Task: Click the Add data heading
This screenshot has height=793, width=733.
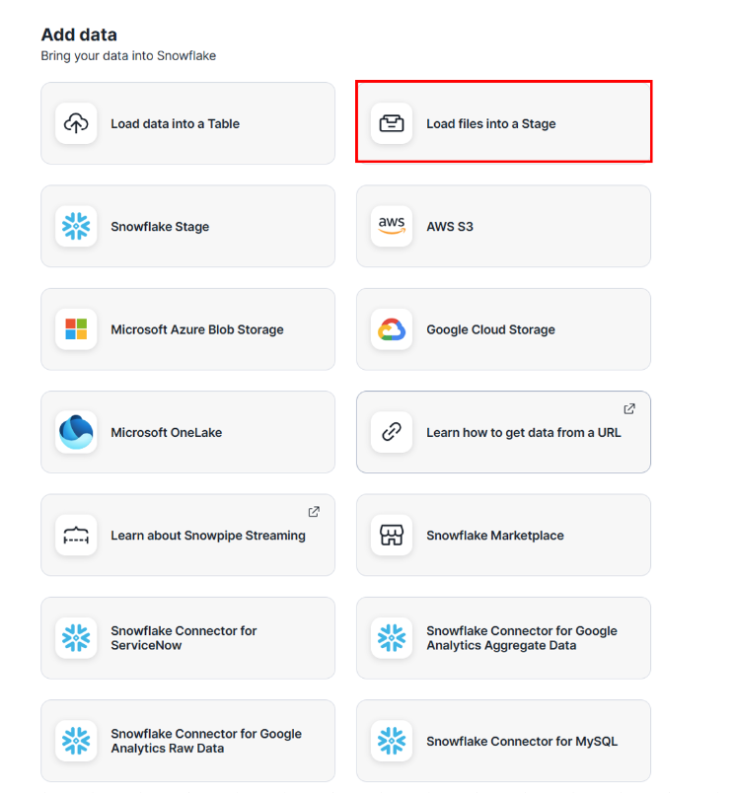Action: (79, 35)
